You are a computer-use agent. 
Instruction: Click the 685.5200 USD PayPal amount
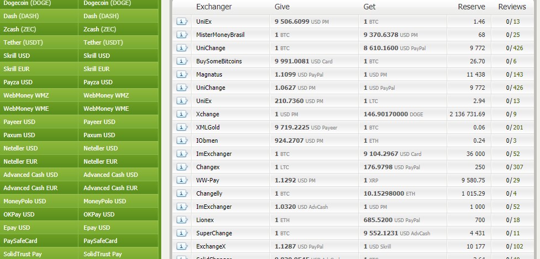(391, 220)
